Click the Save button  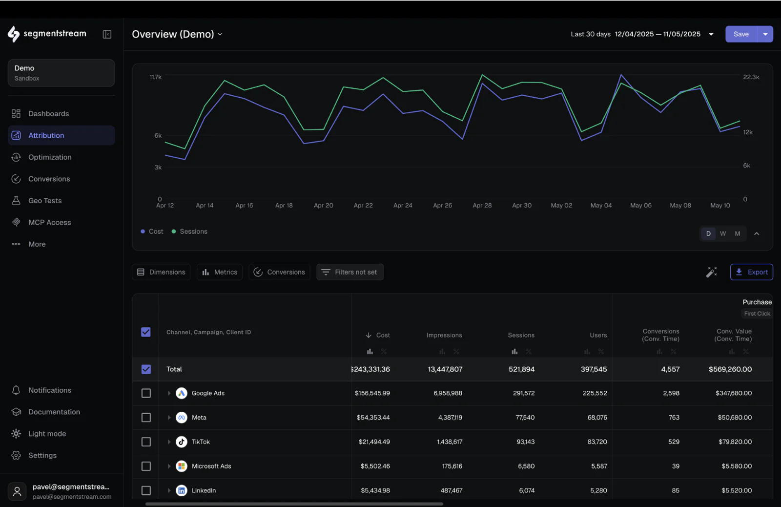[x=741, y=34]
